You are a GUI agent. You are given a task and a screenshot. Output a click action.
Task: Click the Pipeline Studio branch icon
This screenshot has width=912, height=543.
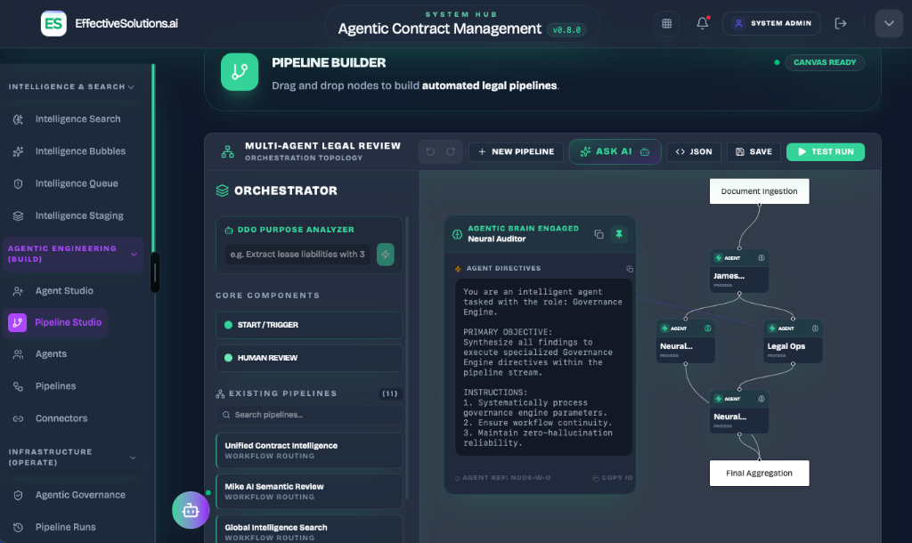pyautogui.click(x=18, y=322)
